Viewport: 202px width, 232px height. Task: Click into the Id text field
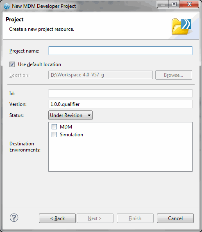pos(120,93)
